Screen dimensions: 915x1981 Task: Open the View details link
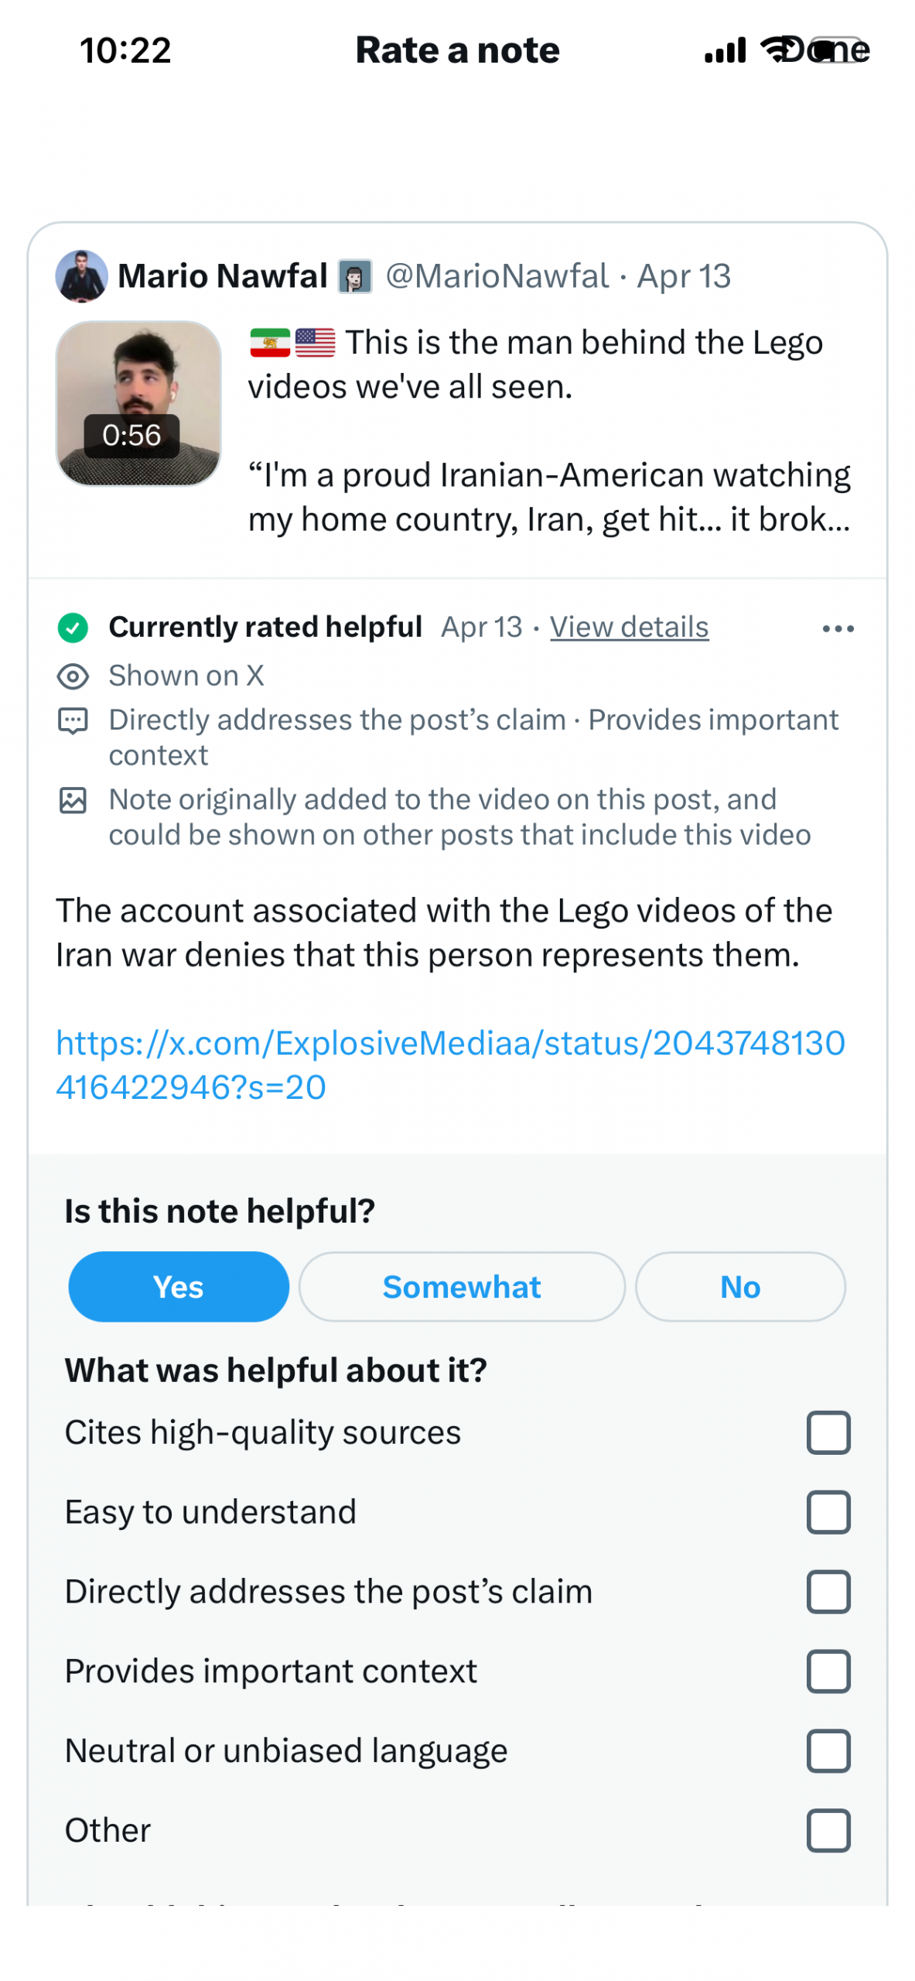629,627
